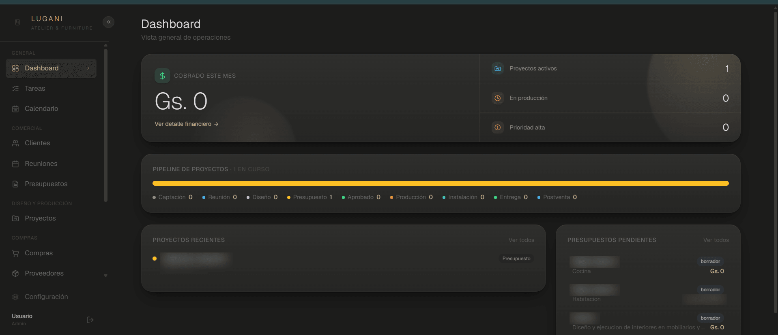Click the Tareas checklist icon
This screenshot has height=335, width=778.
(x=15, y=89)
